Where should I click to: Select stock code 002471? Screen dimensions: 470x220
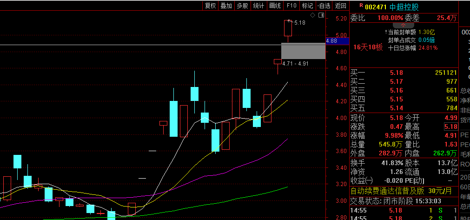point(376,7)
